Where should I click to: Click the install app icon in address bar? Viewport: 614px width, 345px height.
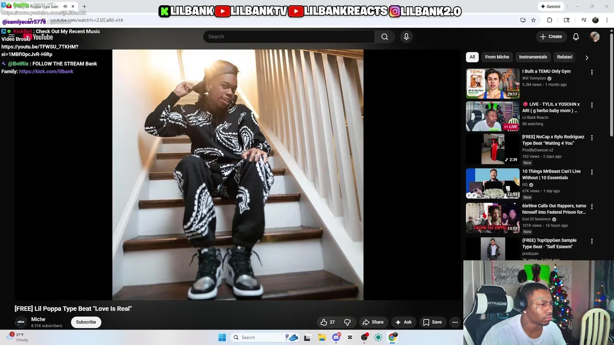[x=523, y=20]
